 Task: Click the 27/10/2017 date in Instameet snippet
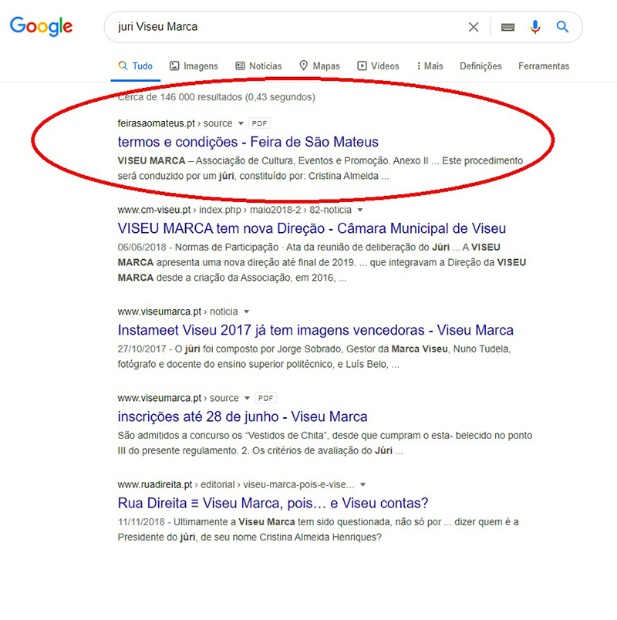pyautogui.click(x=142, y=349)
